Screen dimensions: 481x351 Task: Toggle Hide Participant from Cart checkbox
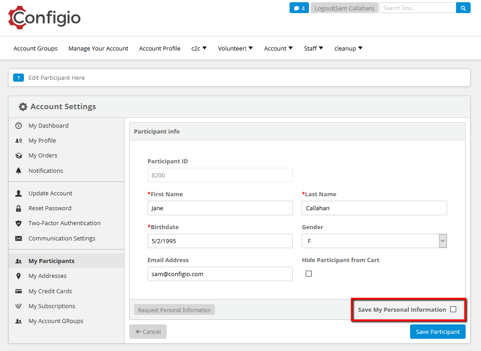click(308, 274)
